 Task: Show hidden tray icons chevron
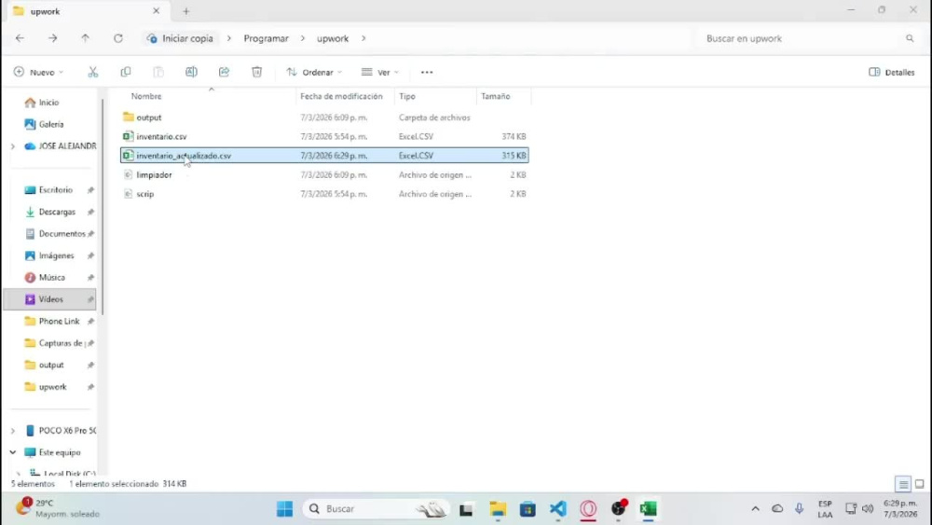(756, 508)
